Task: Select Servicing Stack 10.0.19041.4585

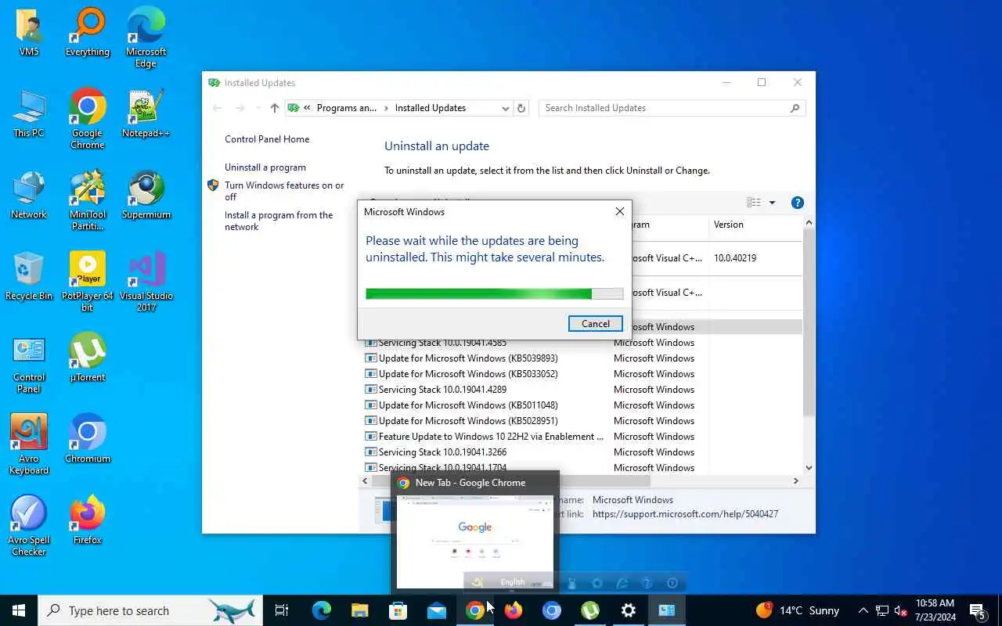Action: [x=442, y=343]
